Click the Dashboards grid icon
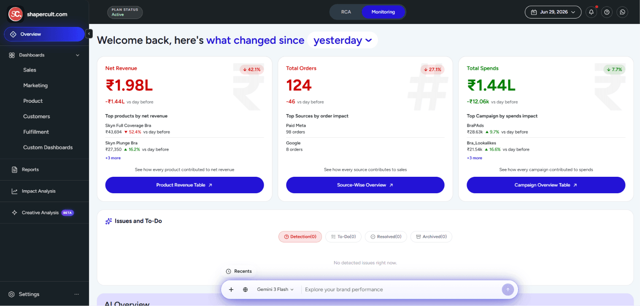 coord(12,55)
